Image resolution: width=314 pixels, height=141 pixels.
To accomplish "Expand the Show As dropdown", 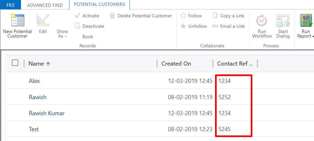I will pyautogui.click(x=62, y=34).
